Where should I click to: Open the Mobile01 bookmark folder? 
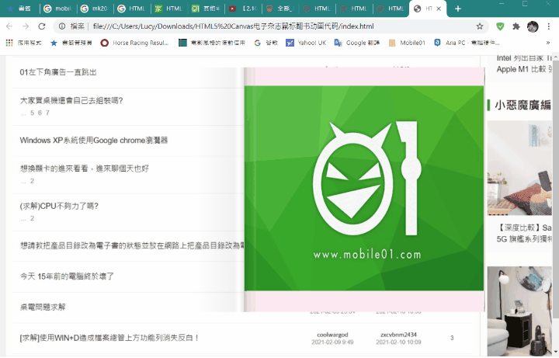[x=407, y=43]
